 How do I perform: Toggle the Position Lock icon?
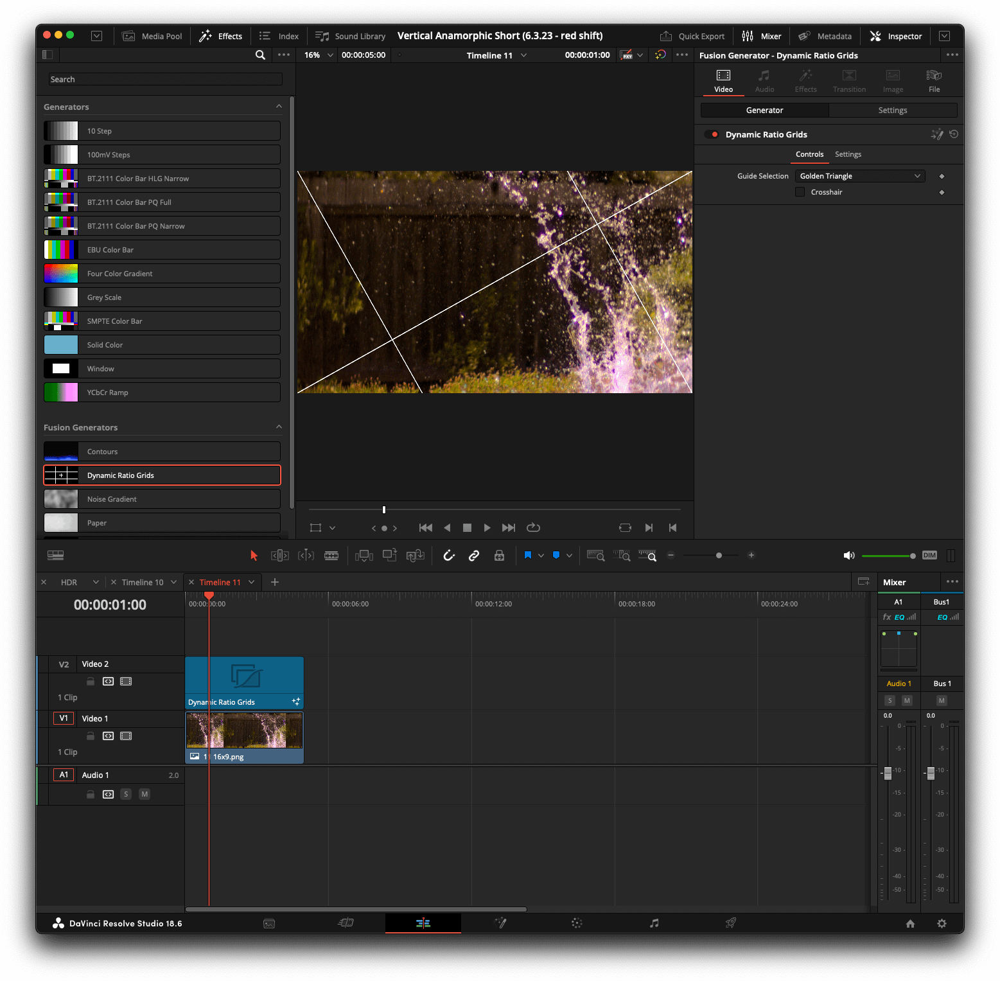tap(499, 556)
